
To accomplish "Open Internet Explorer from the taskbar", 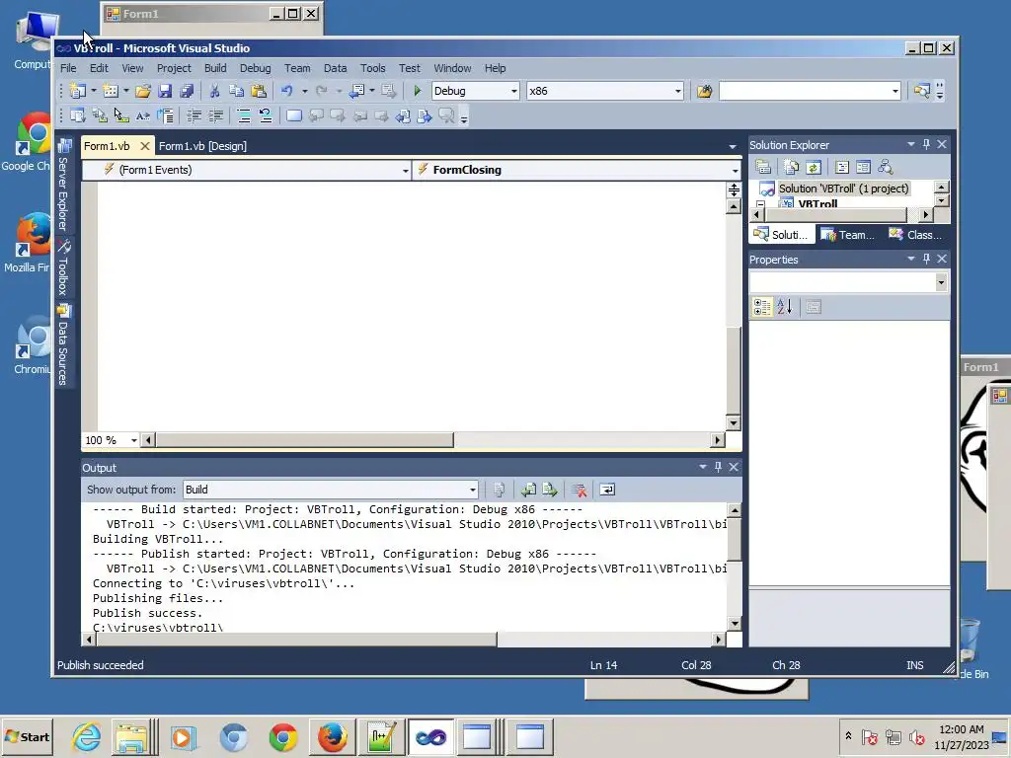I will click(x=87, y=736).
